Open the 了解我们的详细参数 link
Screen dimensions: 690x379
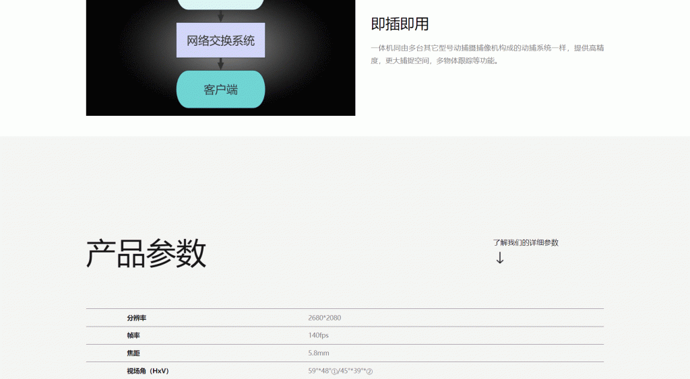coord(525,242)
